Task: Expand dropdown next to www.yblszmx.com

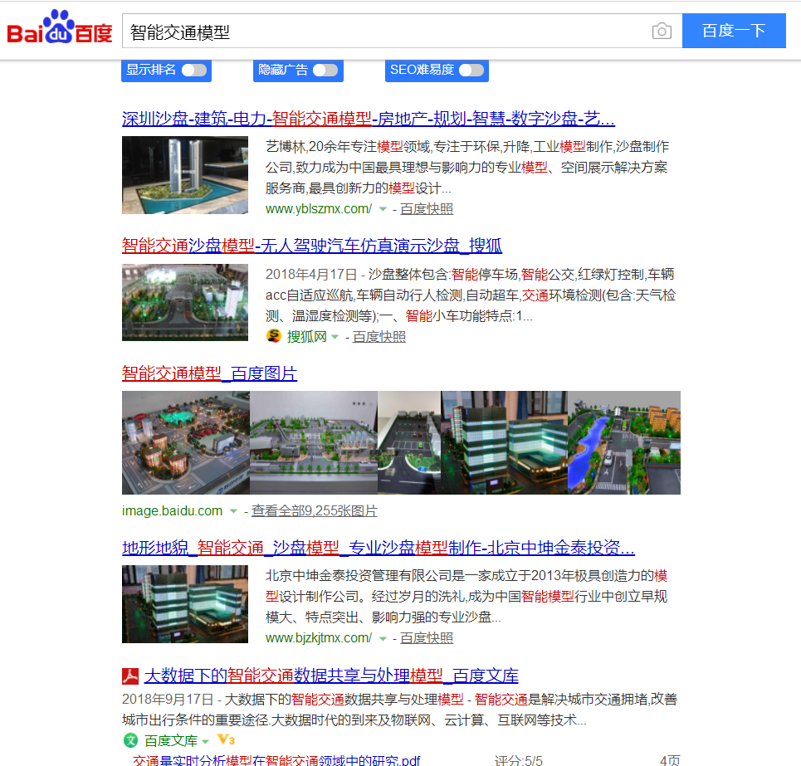Action: [x=383, y=209]
